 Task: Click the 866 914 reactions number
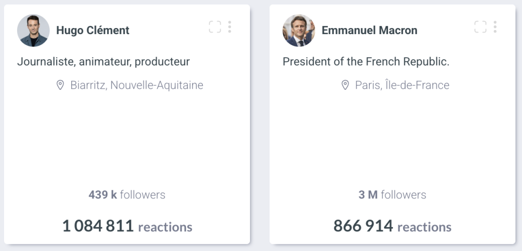click(x=363, y=226)
